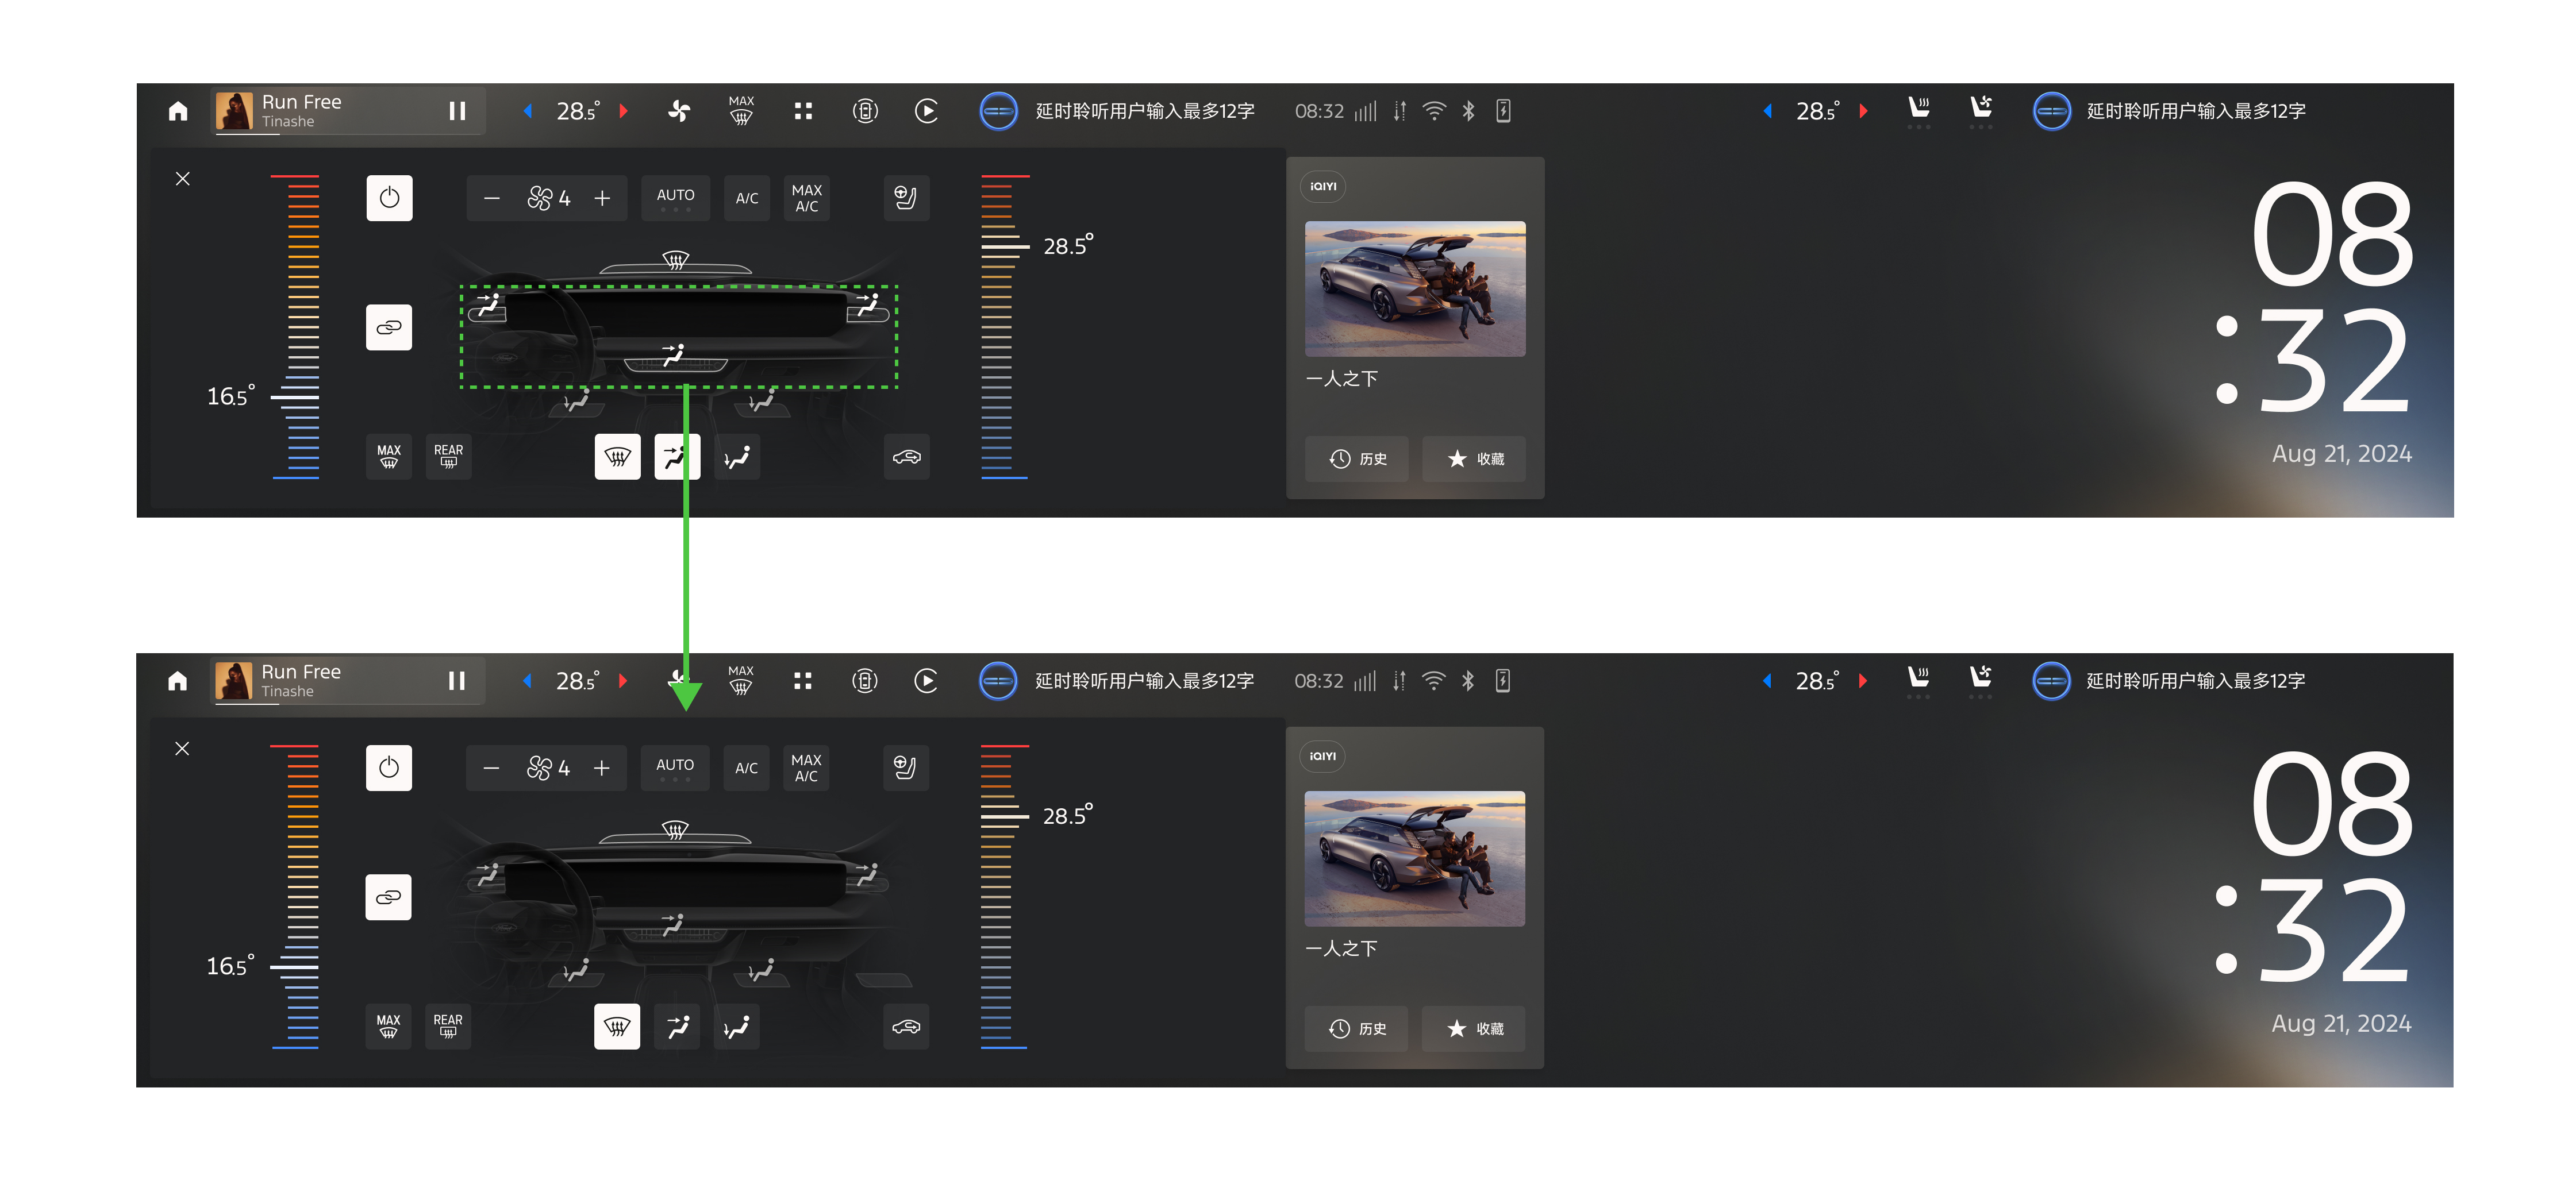Click air recirculation car icon in bottom climate panel
Viewport: 2576px width, 1188px height.
coord(906,1027)
